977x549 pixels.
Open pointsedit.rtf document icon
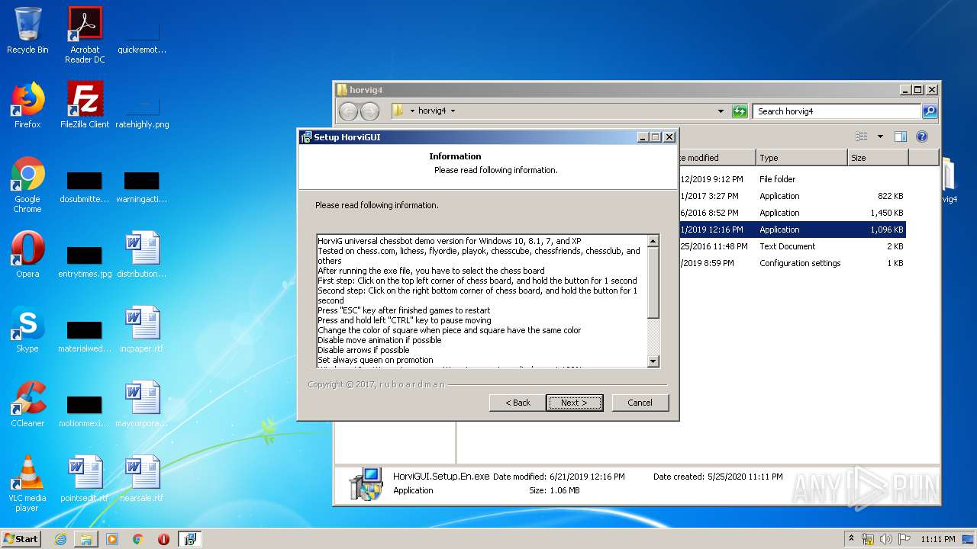point(85,479)
